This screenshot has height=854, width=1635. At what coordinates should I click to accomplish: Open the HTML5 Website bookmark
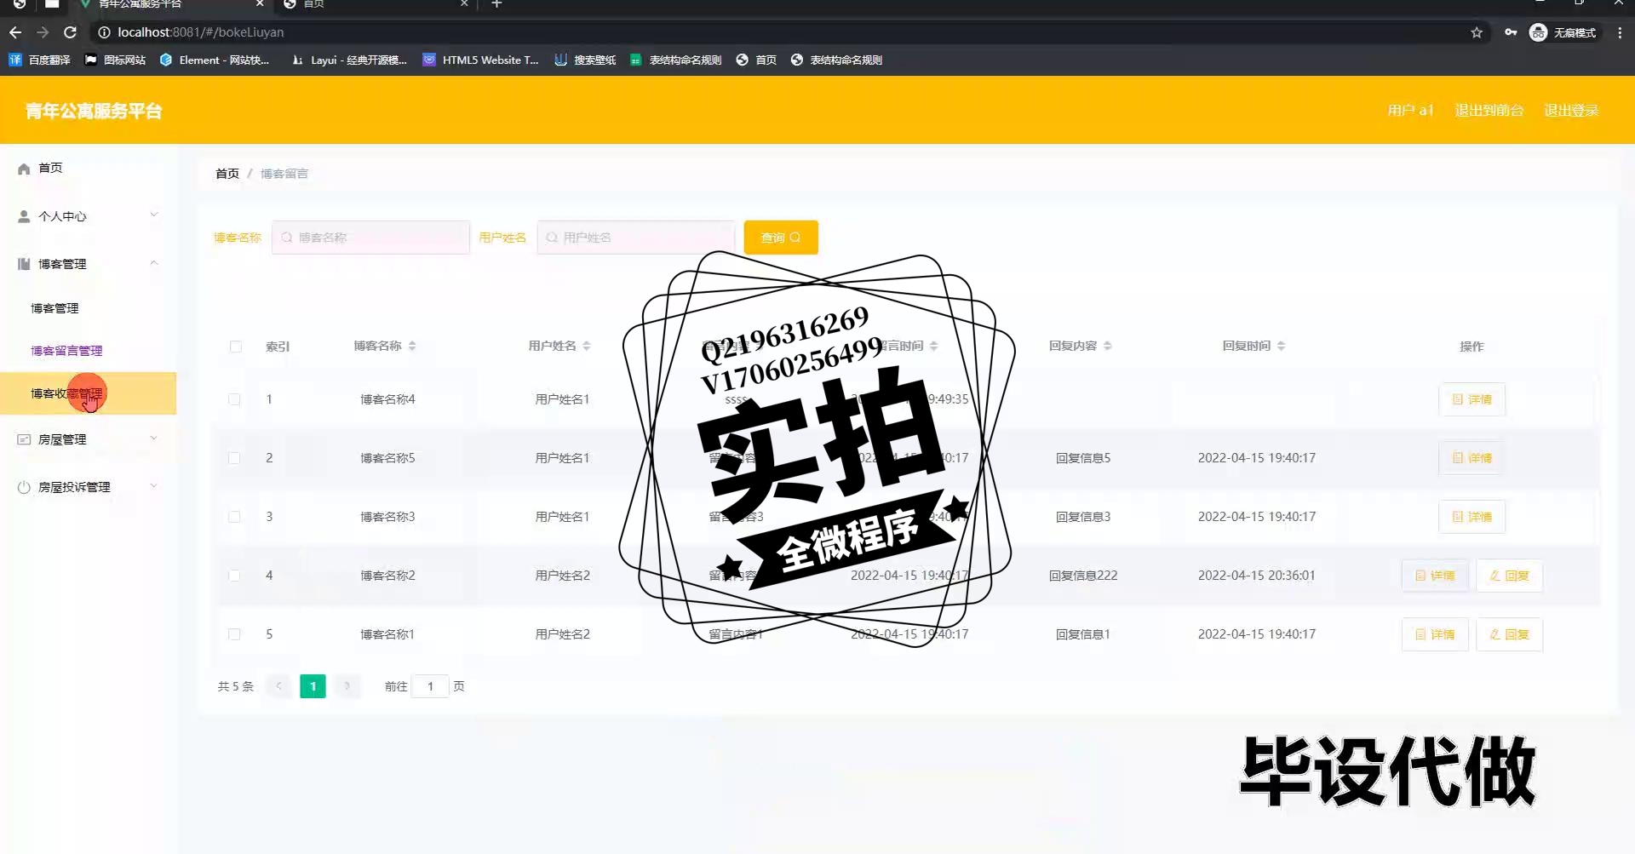click(x=481, y=60)
